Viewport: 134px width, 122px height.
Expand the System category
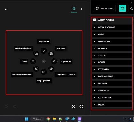click(112, 55)
